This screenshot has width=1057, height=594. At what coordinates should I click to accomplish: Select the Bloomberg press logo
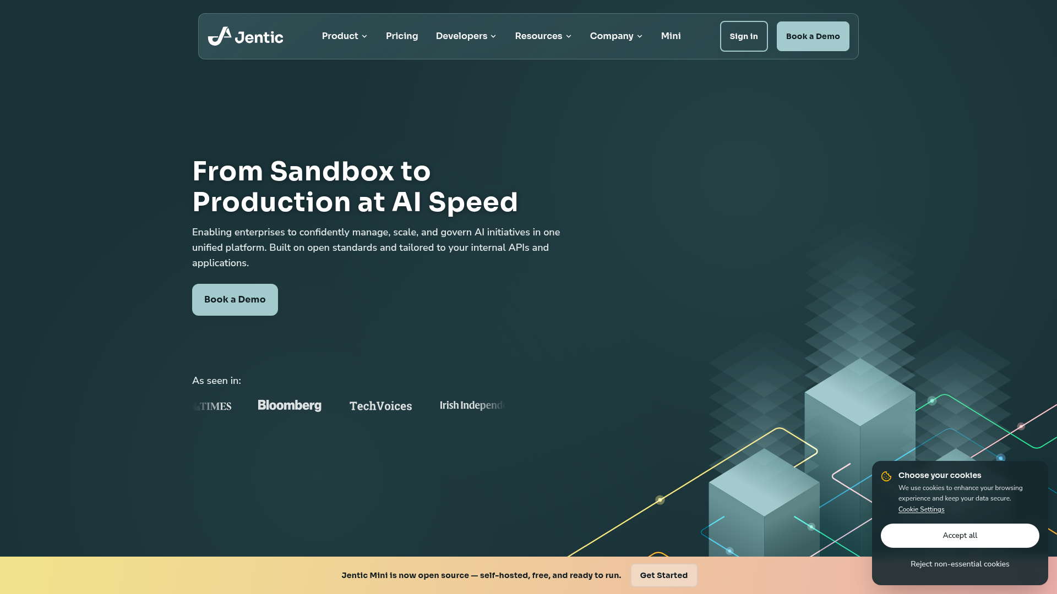pyautogui.click(x=289, y=405)
